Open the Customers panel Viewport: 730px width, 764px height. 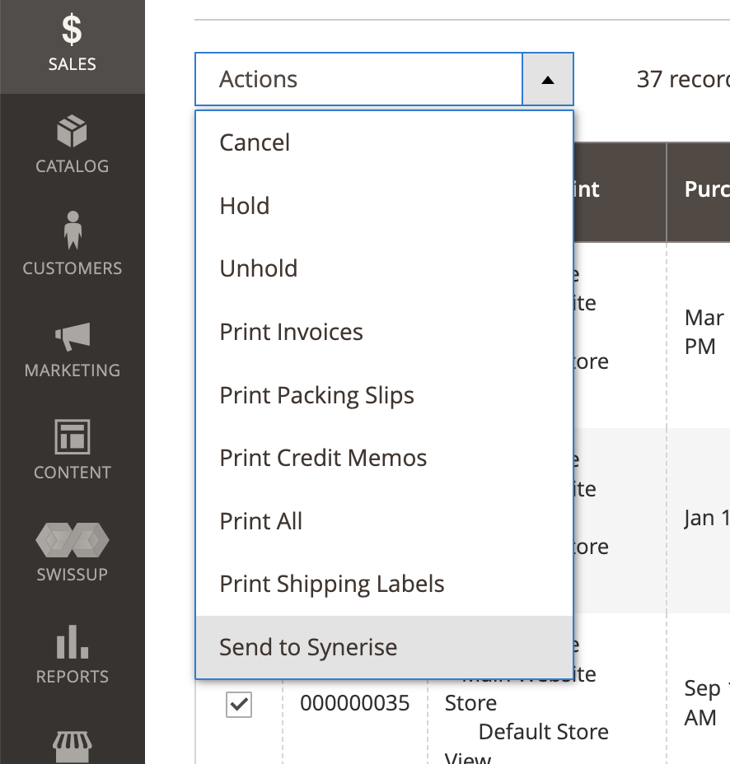click(73, 247)
